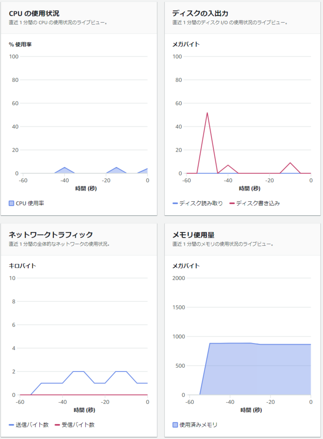323x439 pixels.
Task: Toggle 送信バイト数 legend marker
Action: (11, 425)
